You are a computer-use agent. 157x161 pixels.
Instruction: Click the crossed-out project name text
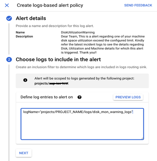59,83
